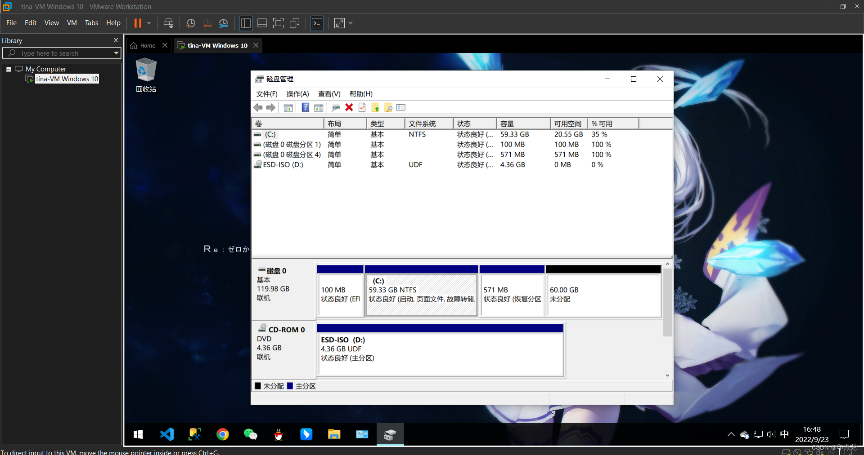Toggle the Library sidebar view icon
The image size is (864, 455).
pyautogui.click(x=246, y=23)
